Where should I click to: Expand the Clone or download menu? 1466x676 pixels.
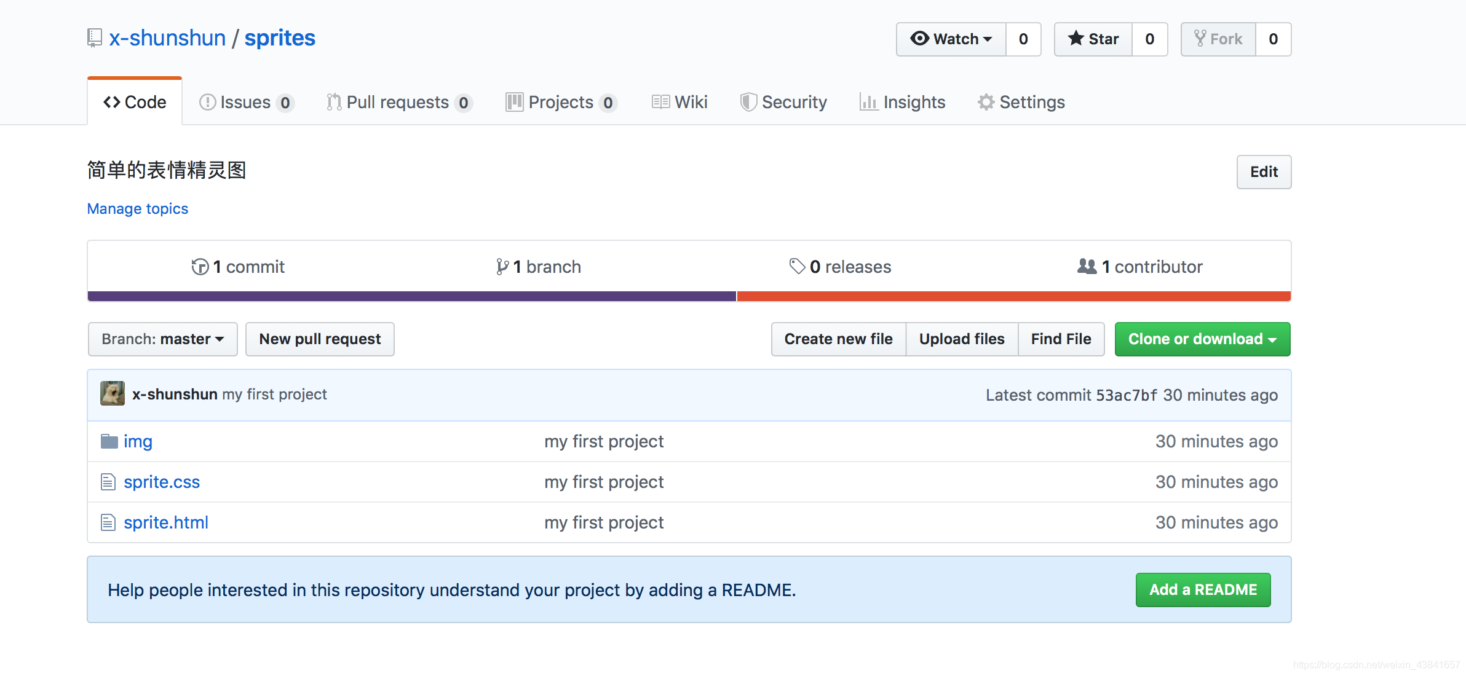pyautogui.click(x=1202, y=339)
